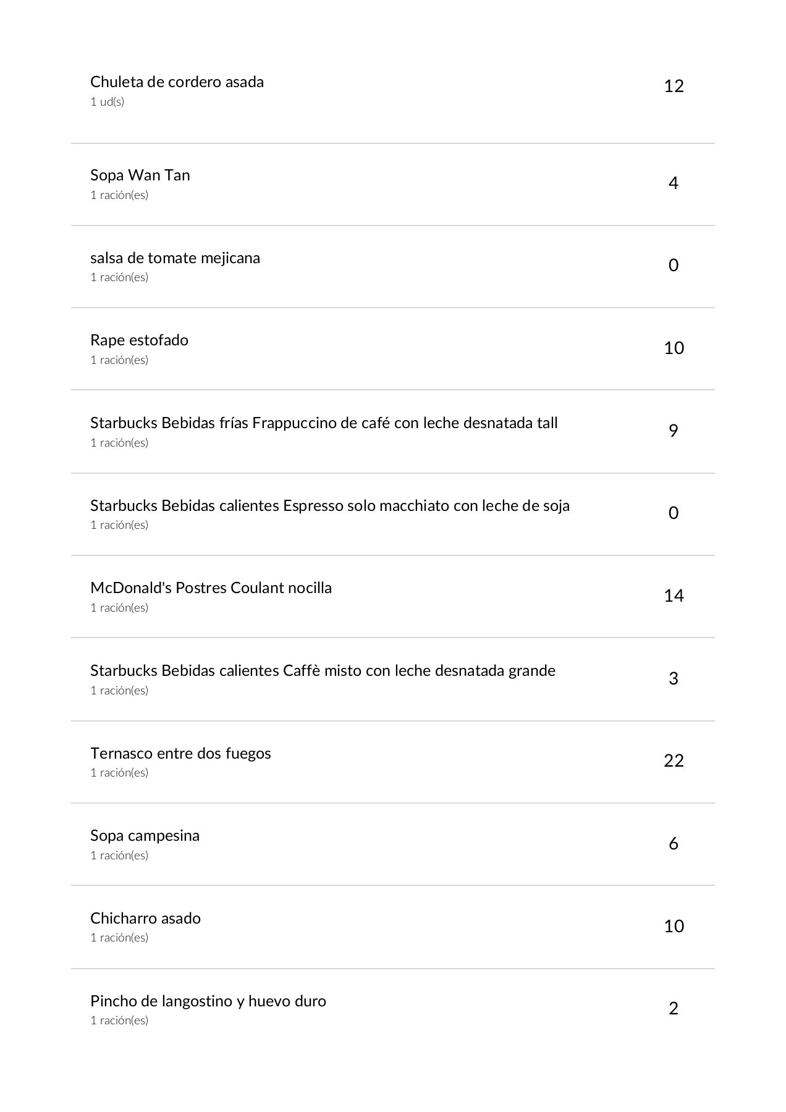Open the Starbucks Frappuccino de café entry
The image size is (786, 1112).
(x=324, y=423)
